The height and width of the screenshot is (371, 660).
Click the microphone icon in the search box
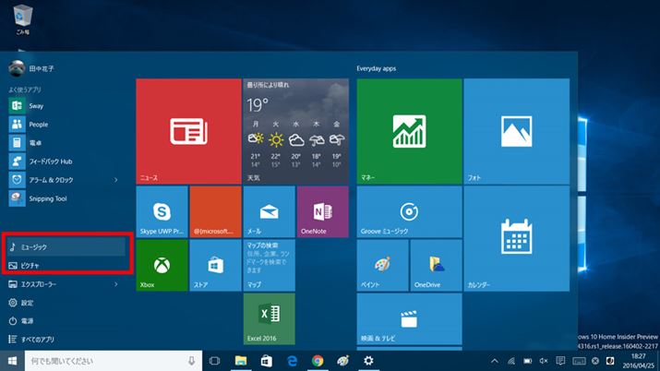pos(191,361)
